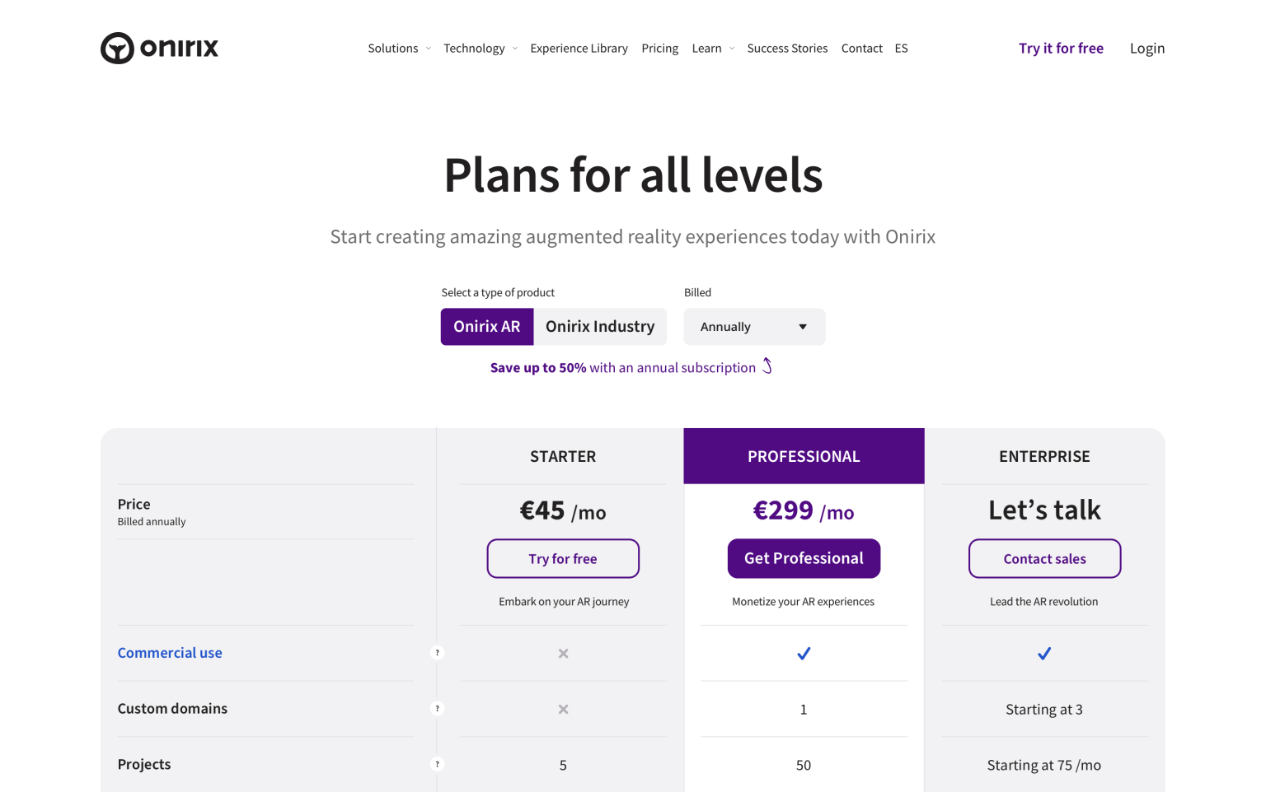Switch language to ES
1266x792 pixels.
pyautogui.click(x=901, y=48)
